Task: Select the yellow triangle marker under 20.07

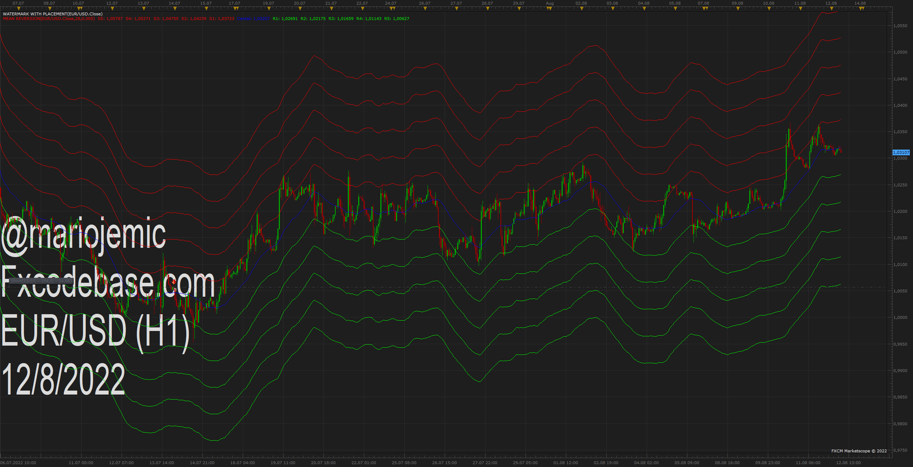Action: coord(300,9)
